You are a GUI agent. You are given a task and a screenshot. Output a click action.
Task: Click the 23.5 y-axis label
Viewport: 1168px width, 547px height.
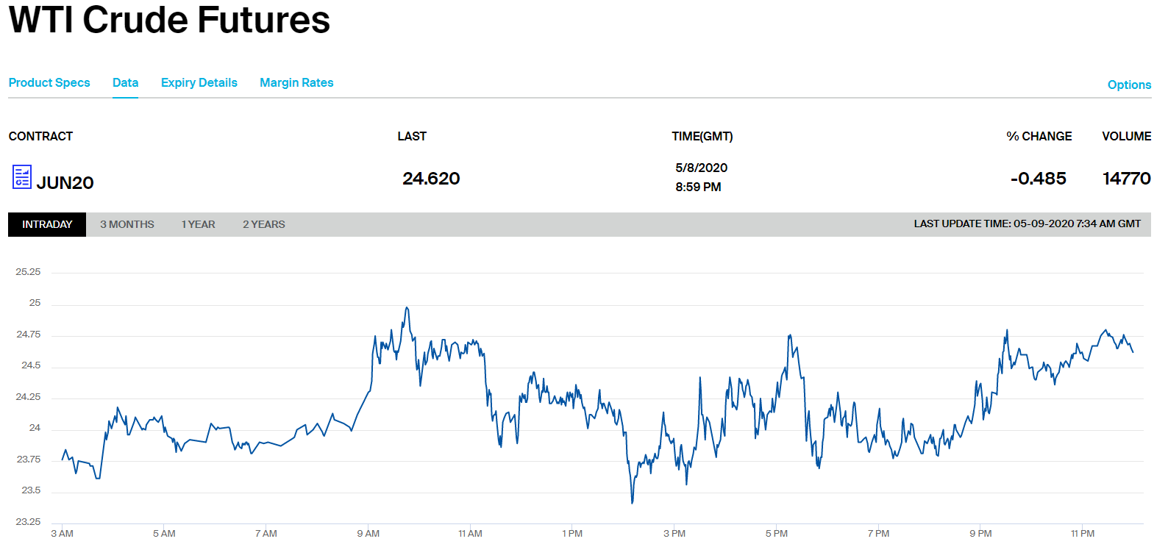[31, 490]
